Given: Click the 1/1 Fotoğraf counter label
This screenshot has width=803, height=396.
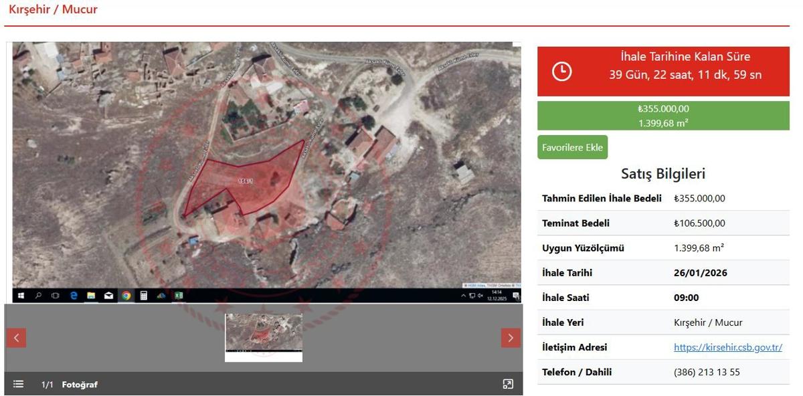Looking at the screenshot, I should pos(69,385).
